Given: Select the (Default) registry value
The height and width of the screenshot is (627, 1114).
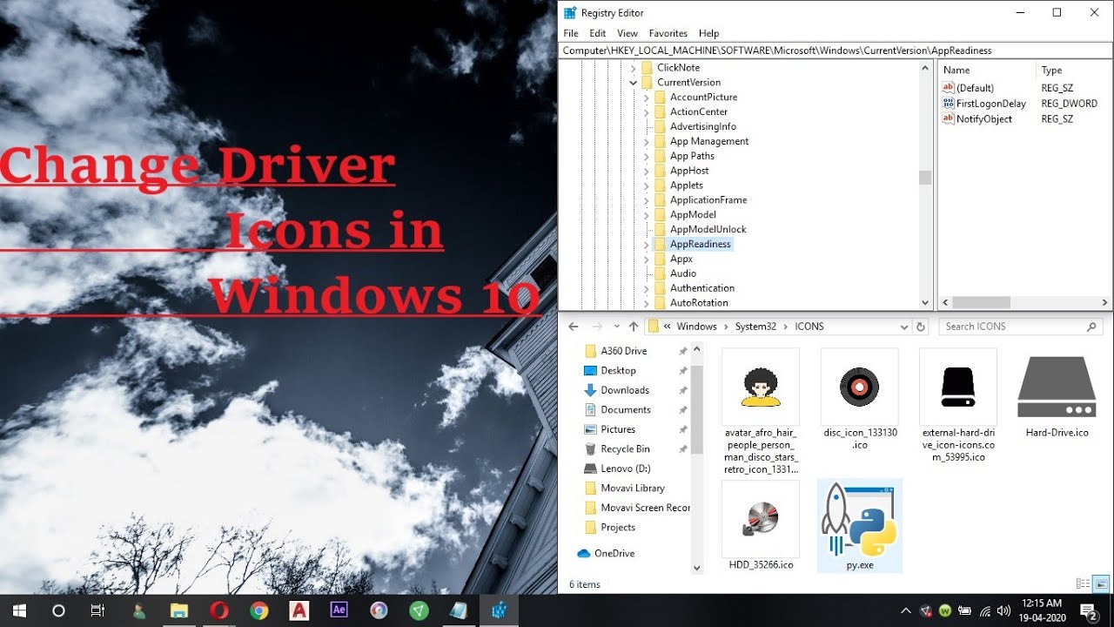Looking at the screenshot, I should [975, 88].
